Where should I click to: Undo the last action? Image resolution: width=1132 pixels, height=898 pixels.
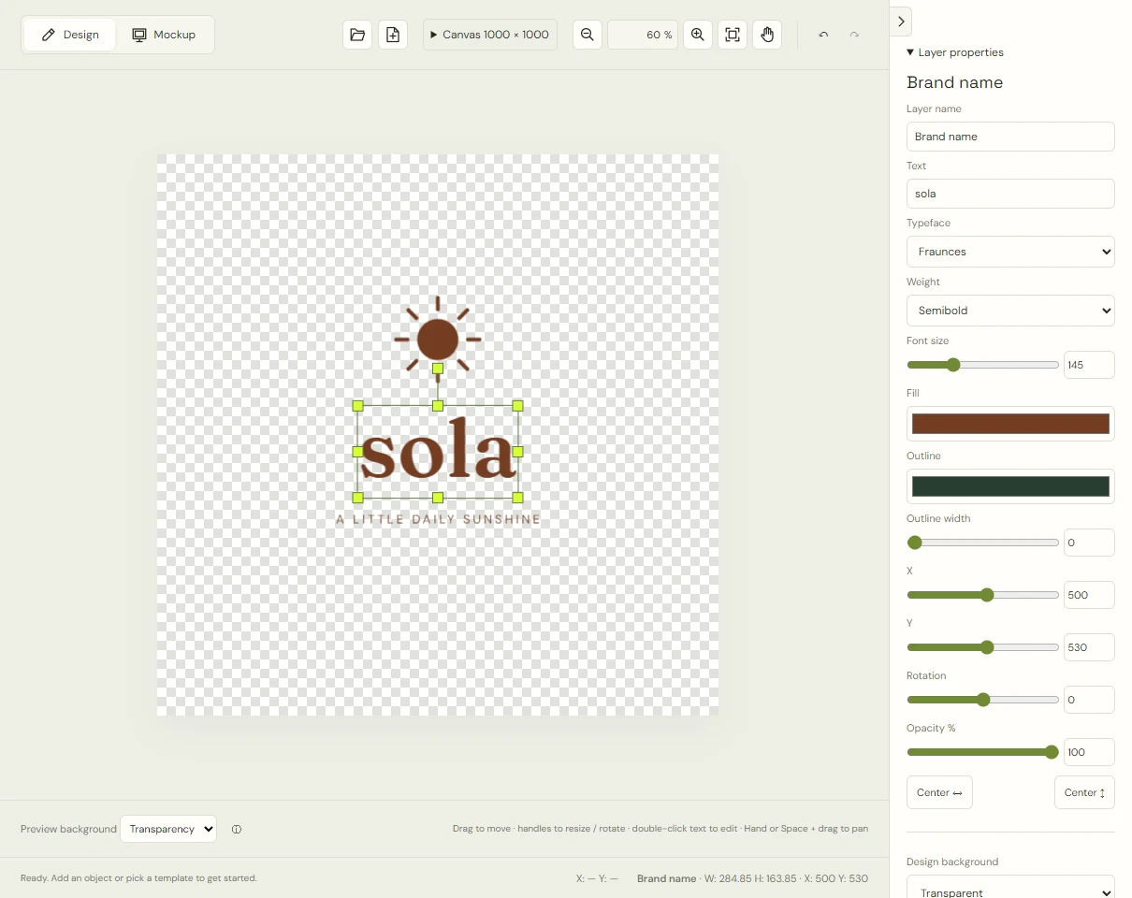click(823, 35)
